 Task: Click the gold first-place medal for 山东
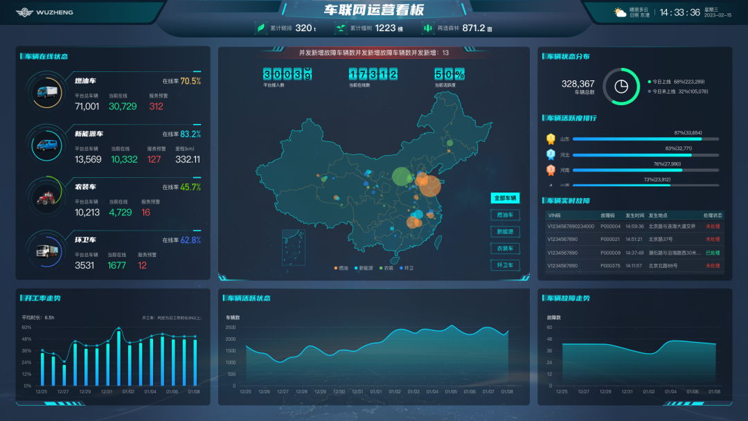point(551,138)
